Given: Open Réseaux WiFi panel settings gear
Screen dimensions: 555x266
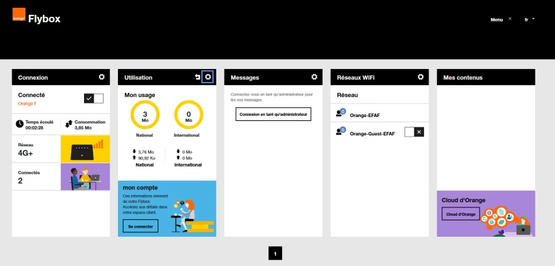Looking at the screenshot, I should click(x=421, y=77).
